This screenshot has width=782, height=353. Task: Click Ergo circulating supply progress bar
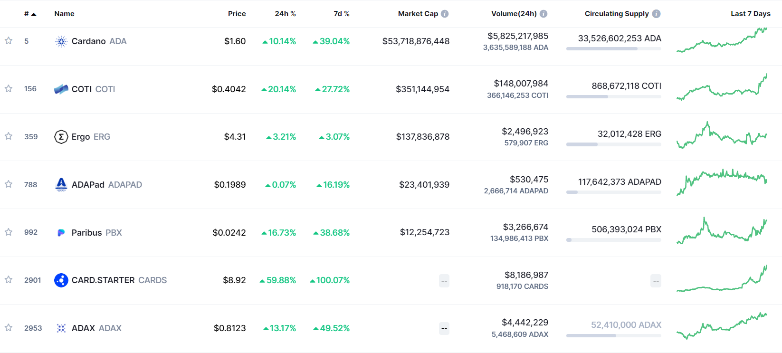(614, 144)
